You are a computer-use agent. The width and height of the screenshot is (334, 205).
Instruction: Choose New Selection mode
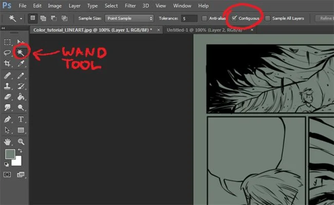click(32, 18)
